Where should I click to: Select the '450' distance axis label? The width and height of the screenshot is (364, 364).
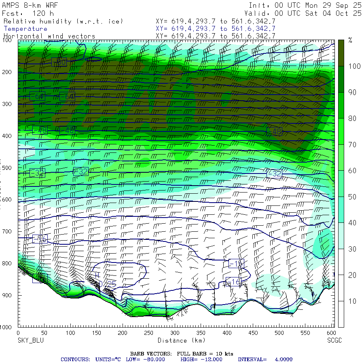[253, 333]
